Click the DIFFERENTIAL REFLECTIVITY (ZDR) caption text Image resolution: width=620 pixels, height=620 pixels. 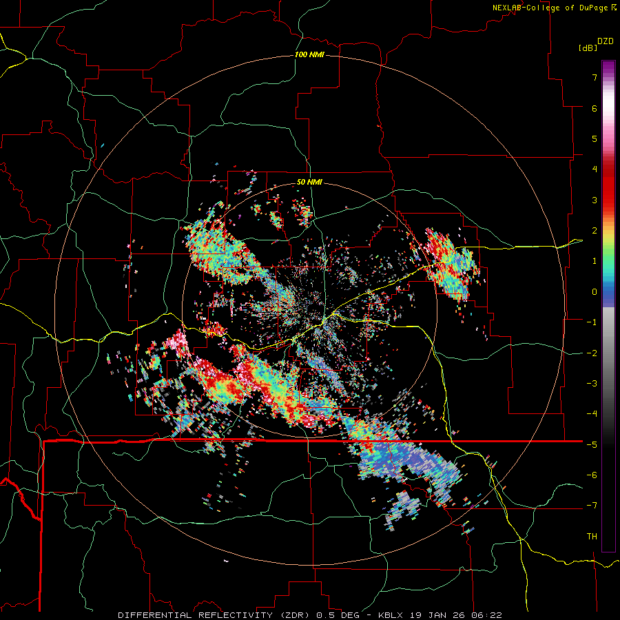216,615
